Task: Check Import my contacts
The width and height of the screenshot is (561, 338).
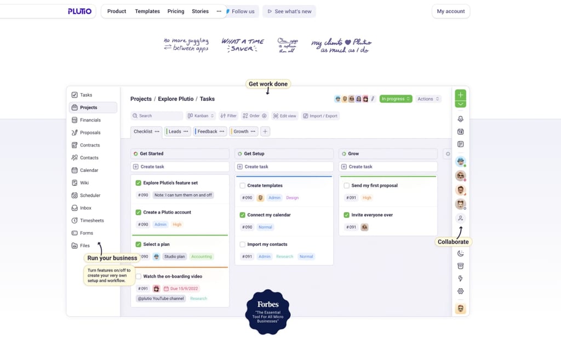Action: tap(243, 244)
